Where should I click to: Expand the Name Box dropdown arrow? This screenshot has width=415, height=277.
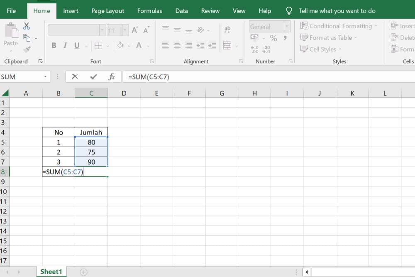(45, 77)
